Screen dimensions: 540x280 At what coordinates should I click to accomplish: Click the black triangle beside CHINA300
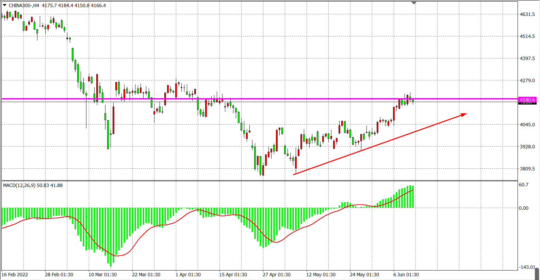pyautogui.click(x=4, y=5)
